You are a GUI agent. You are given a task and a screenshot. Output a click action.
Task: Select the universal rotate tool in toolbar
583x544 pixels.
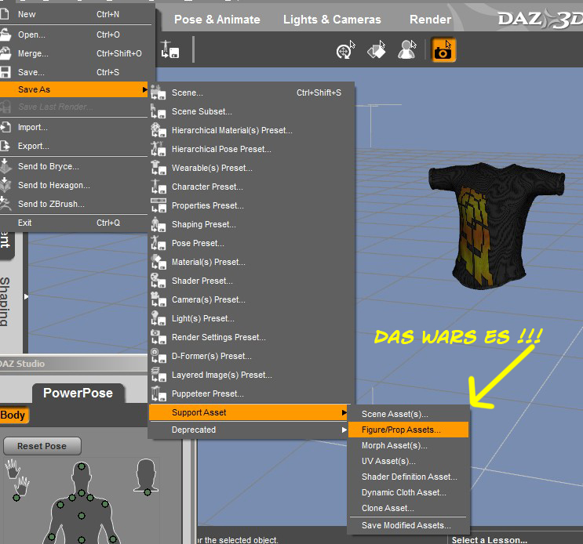(345, 49)
